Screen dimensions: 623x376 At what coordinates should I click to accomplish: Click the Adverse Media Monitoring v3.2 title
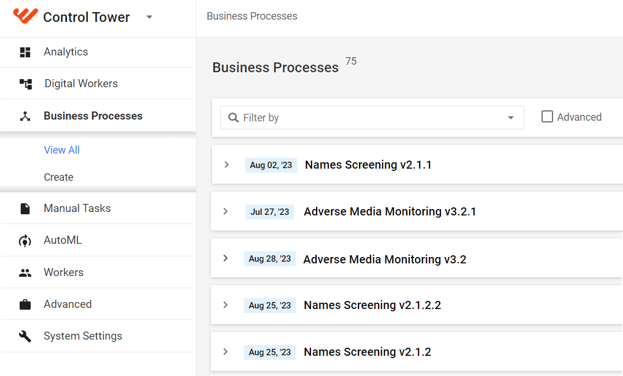385,259
